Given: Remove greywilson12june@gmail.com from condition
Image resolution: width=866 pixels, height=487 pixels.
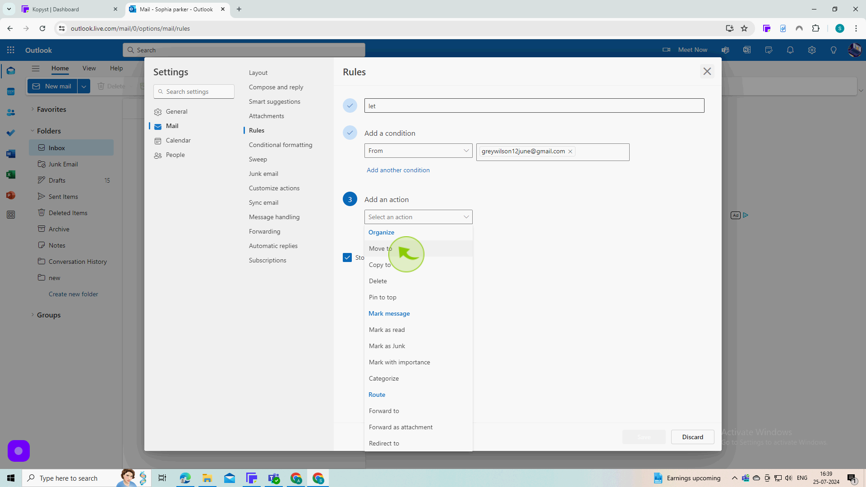Looking at the screenshot, I should (x=570, y=152).
